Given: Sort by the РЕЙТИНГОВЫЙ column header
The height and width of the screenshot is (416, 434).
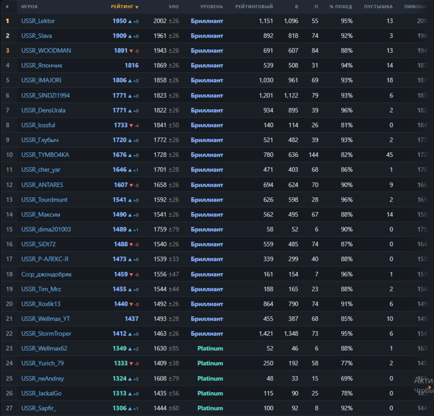Looking at the screenshot, I should (x=254, y=7).
